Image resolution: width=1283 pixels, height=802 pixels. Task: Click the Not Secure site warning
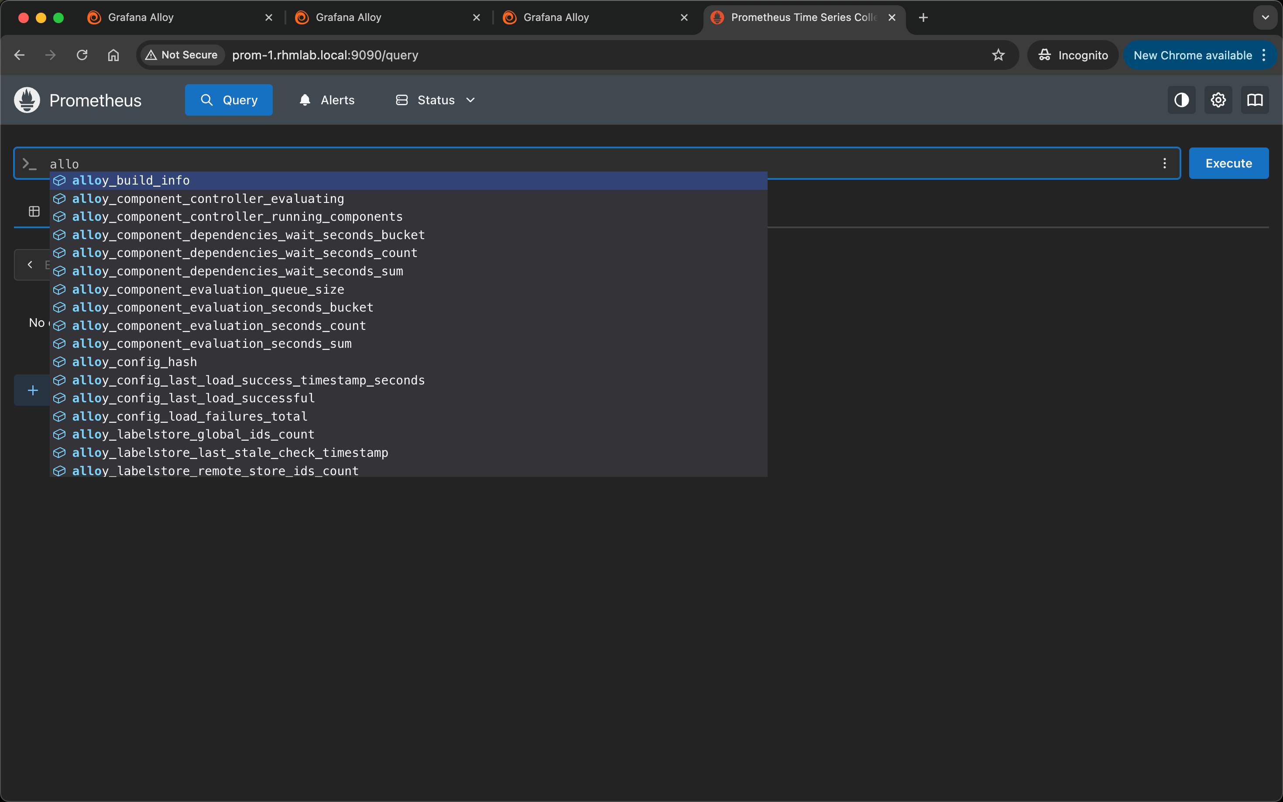click(x=182, y=55)
